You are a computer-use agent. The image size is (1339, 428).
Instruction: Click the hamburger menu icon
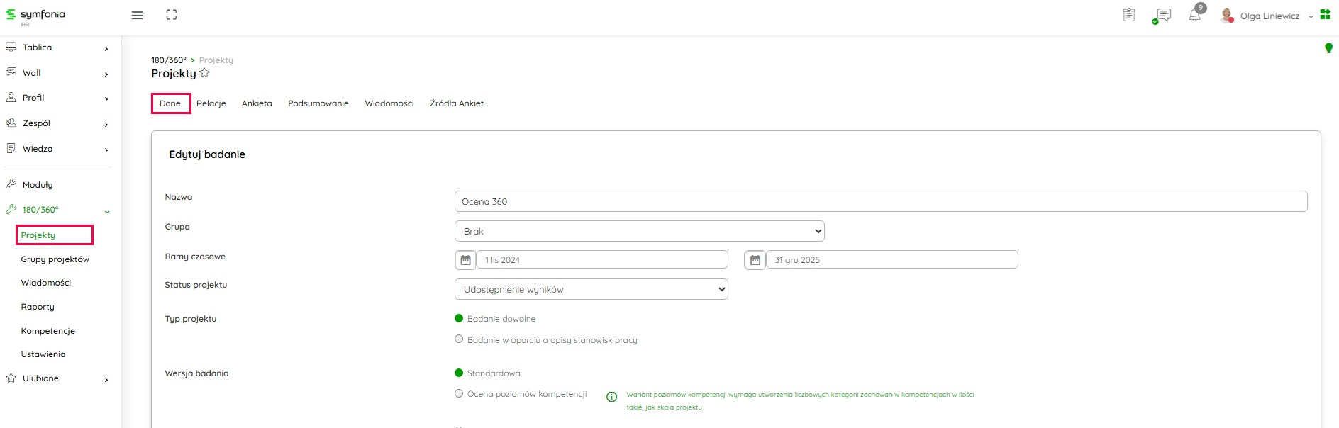(x=137, y=16)
